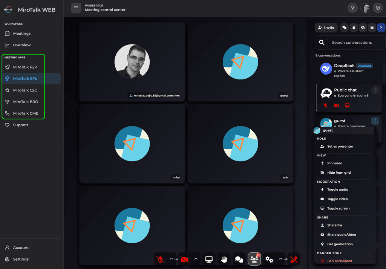Click the Assistant badge next to DeepSeek
The height and width of the screenshot is (269, 386).
(x=365, y=66)
